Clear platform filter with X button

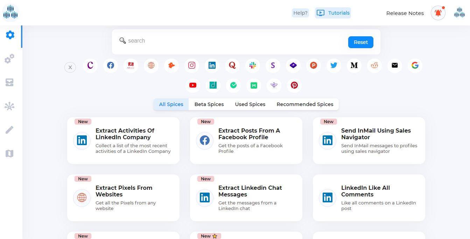[x=70, y=67]
